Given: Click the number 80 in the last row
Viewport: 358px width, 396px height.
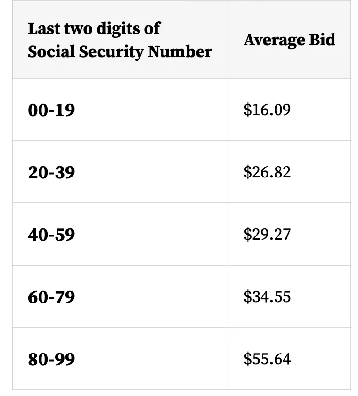Looking at the screenshot, I should pyautogui.click(x=37, y=360).
